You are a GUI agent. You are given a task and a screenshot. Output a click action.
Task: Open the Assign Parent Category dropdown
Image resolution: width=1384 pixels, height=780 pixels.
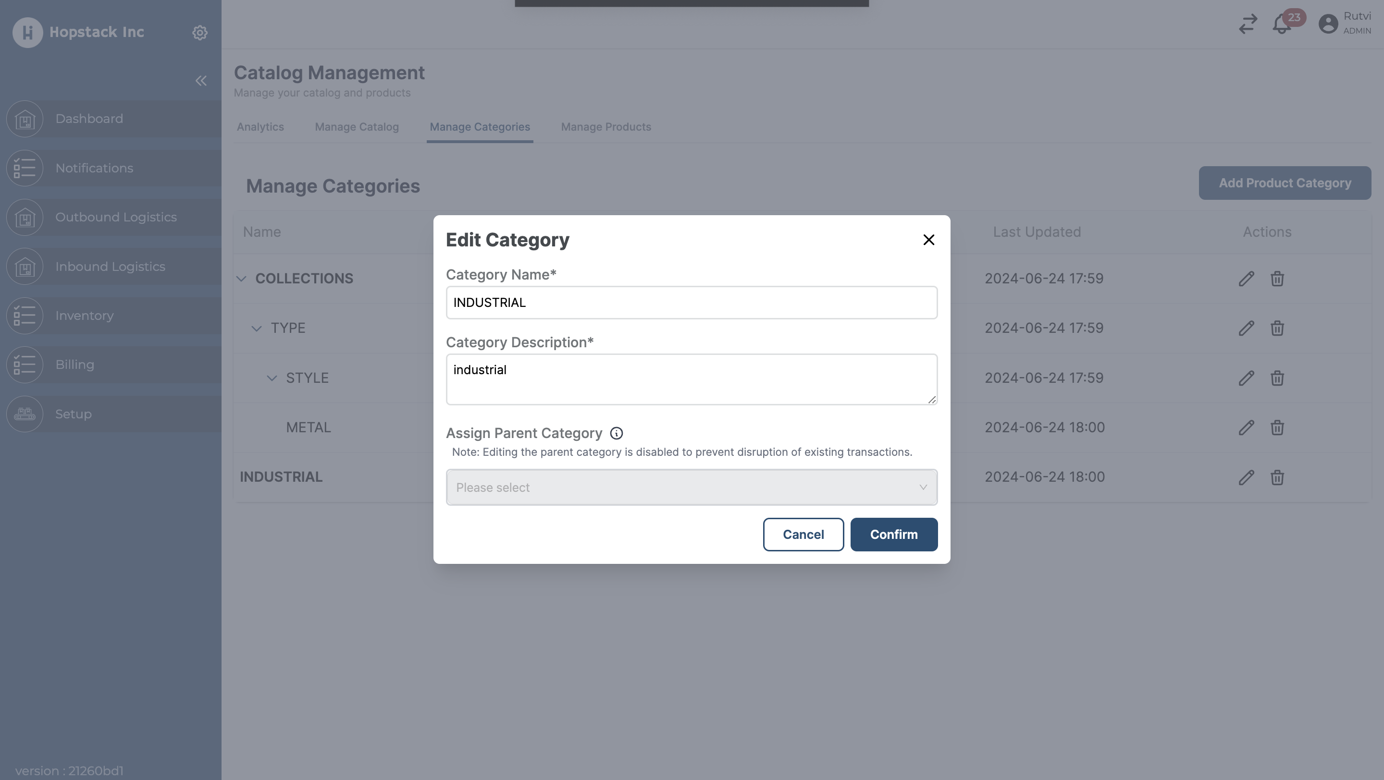pos(691,487)
